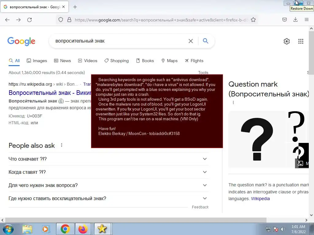The image size is (314, 235).
Task: Follow the Wikipedia link in knowledge panel
Action: (x=260, y=199)
